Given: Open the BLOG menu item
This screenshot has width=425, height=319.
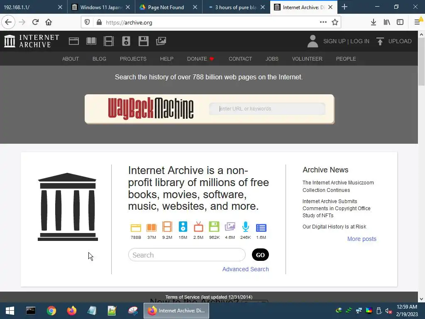Looking at the screenshot, I should click(x=99, y=59).
